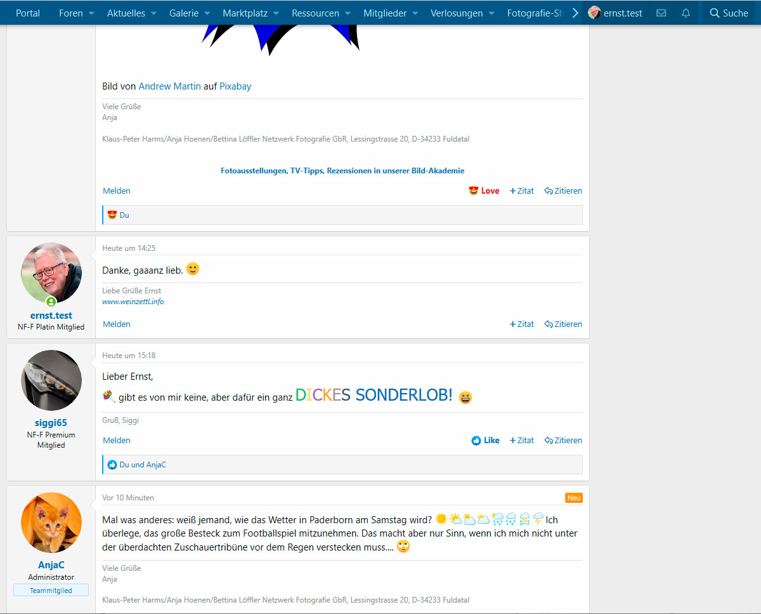
Task: Follow the Andrew Martin link
Action: (170, 86)
